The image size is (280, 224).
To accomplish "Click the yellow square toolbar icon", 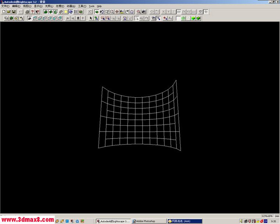I will point(65,12).
